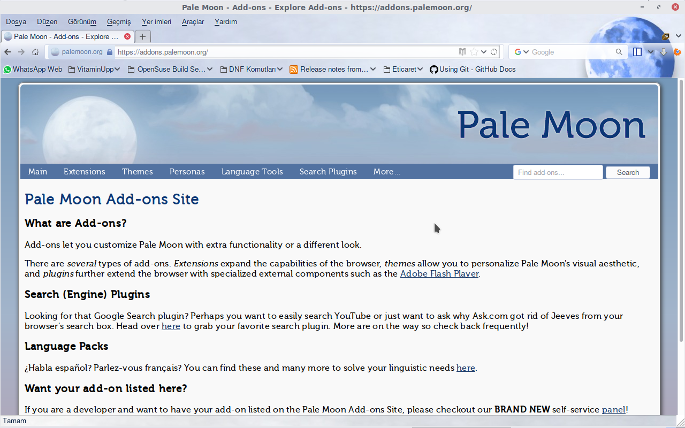Viewport: 685px width, 428px height.
Task: Go back with the back arrow
Action: coord(7,52)
